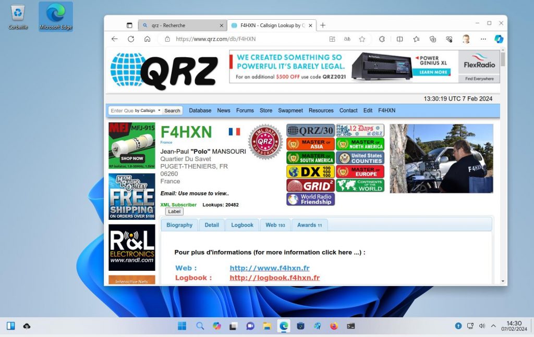Click the QRZ globe logo
The height and width of the screenshot is (337, 534).
[x=164, y=70]
